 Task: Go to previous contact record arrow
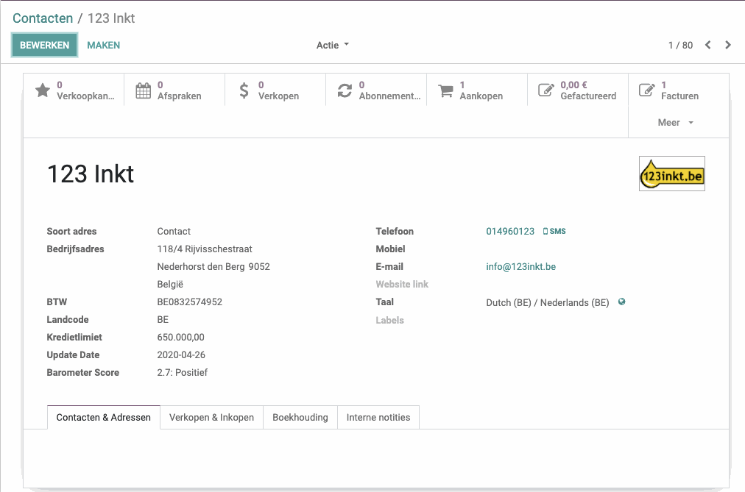pos(708,45)
